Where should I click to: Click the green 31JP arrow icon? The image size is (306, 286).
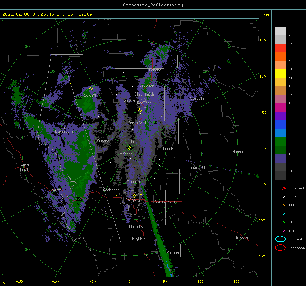280,222
